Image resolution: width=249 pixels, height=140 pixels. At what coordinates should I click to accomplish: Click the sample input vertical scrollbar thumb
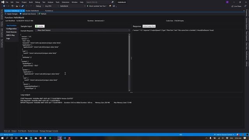(129, 55)
